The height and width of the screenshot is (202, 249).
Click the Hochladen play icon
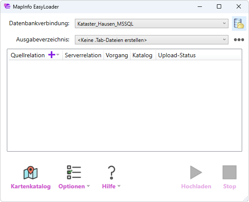coord(196,173)
